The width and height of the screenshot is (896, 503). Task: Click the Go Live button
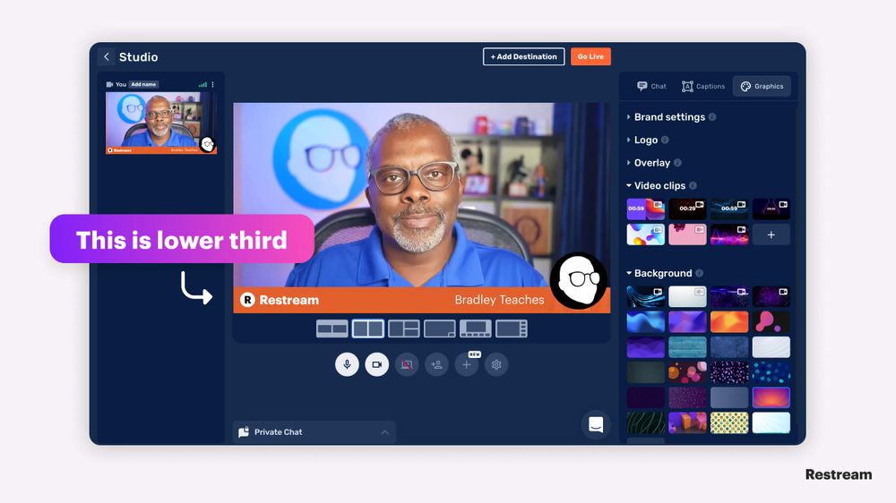click(590, 56)
